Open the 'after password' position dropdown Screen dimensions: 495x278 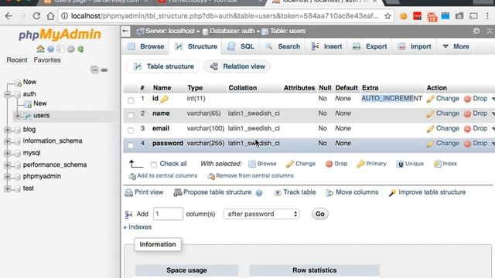pyautogui.click(x=261, y=214)
